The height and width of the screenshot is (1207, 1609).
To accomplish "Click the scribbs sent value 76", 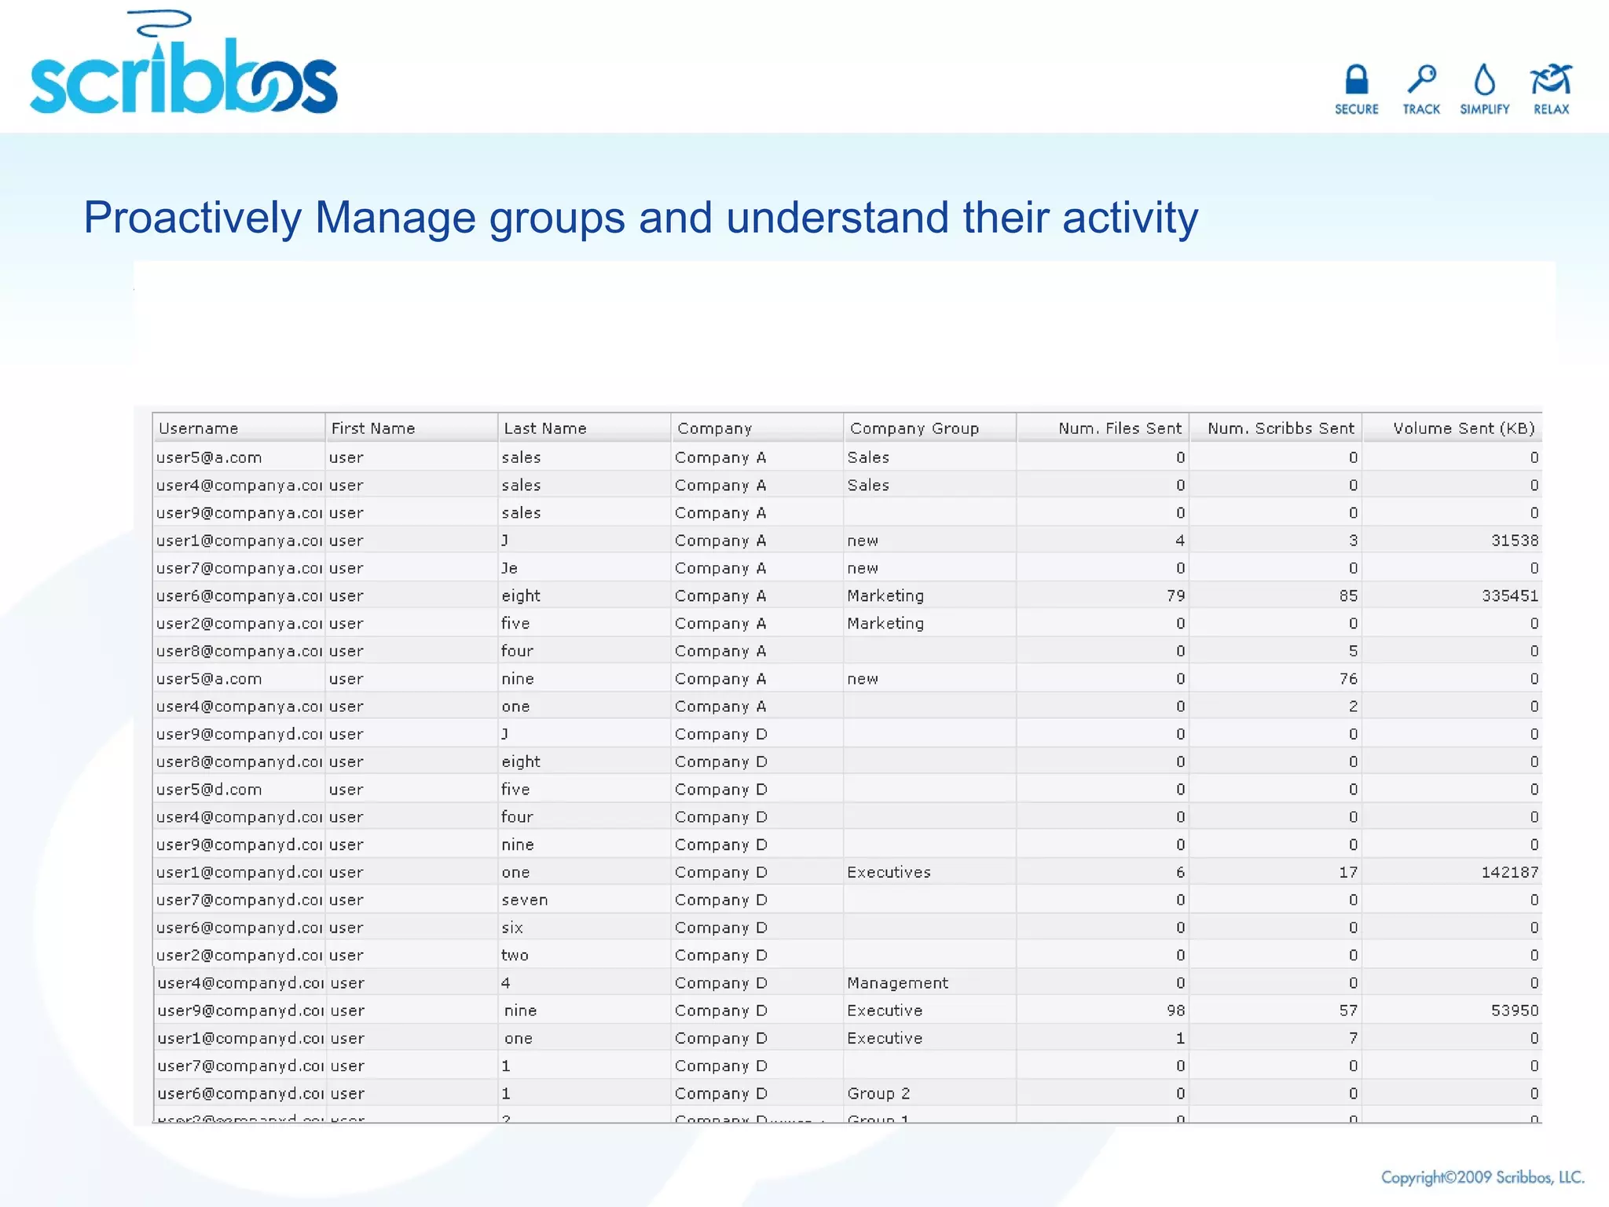I will 1348,679.
